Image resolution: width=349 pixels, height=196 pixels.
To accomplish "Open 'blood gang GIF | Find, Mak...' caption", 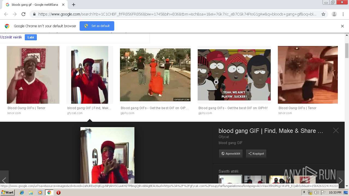I will [x=89, y=108].
